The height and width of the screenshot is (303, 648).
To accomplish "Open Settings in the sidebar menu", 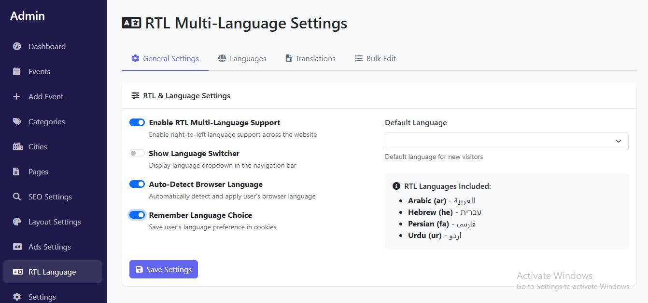I will 42,297.
